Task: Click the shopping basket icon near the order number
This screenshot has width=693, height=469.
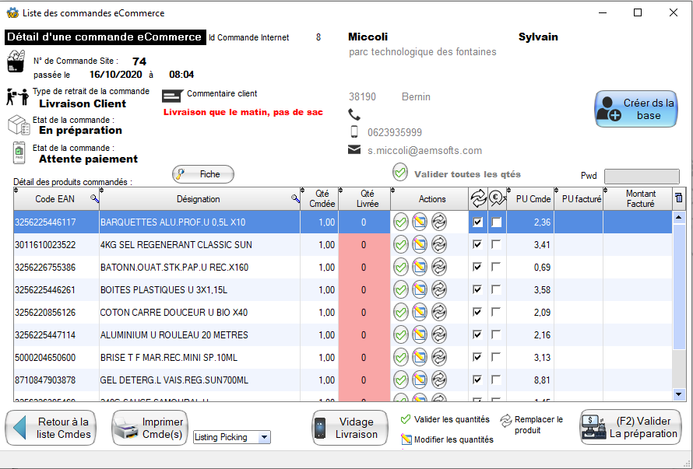Action: pos(16,61)
